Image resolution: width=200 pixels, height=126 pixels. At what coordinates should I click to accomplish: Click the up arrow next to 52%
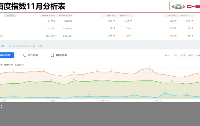coord(176,21)
